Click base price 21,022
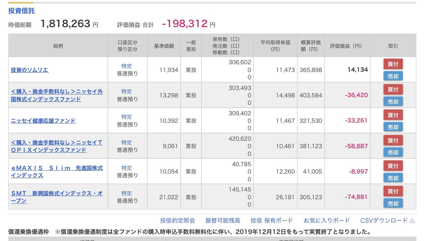Image resolution: width=428 pixels, height=241 pixels. (x=169, y=197)
